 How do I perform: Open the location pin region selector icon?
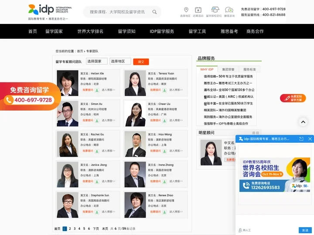tap(186, 10)
